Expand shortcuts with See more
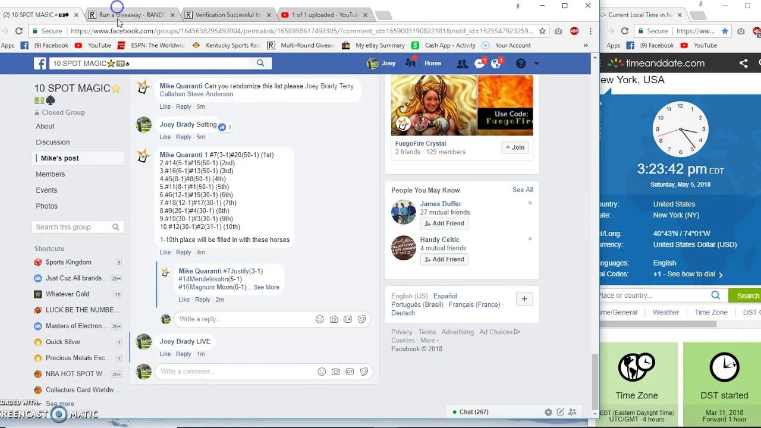Viewport: 761px width, 428px height. point(60,404)
